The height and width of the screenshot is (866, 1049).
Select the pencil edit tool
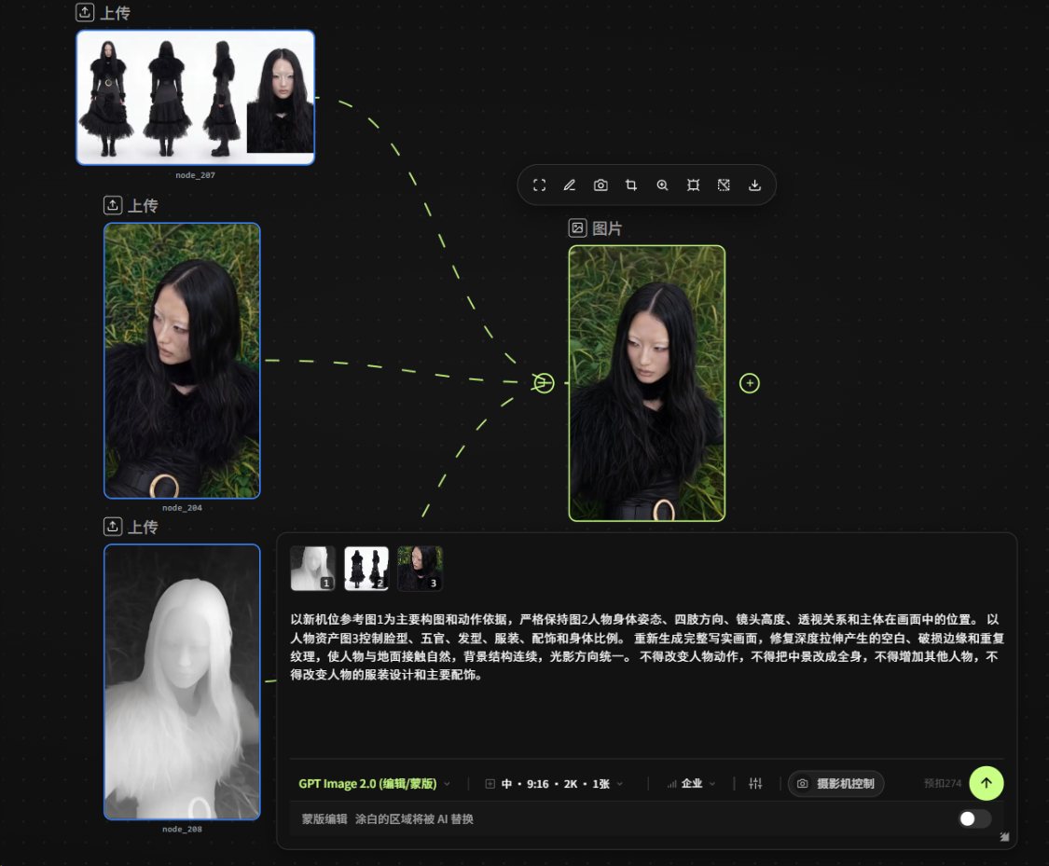tap(570, 186)
